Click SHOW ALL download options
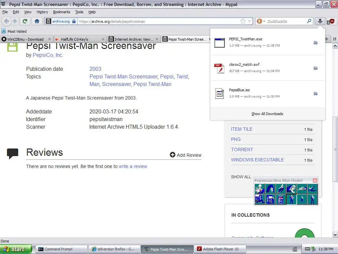Image resolution: width=338 pixels, height=254 pixels. (241, 177)
